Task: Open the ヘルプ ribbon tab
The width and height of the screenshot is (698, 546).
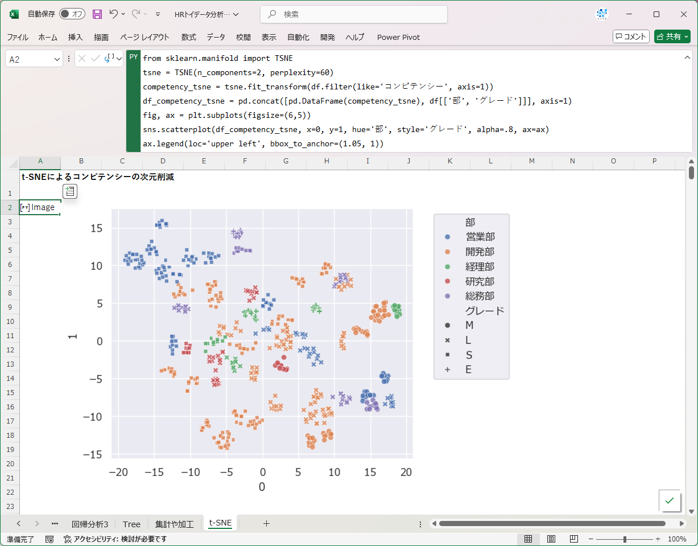Action: pos(355,37)
